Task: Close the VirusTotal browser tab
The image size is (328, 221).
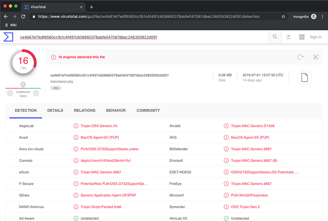Action: point(81,7)
